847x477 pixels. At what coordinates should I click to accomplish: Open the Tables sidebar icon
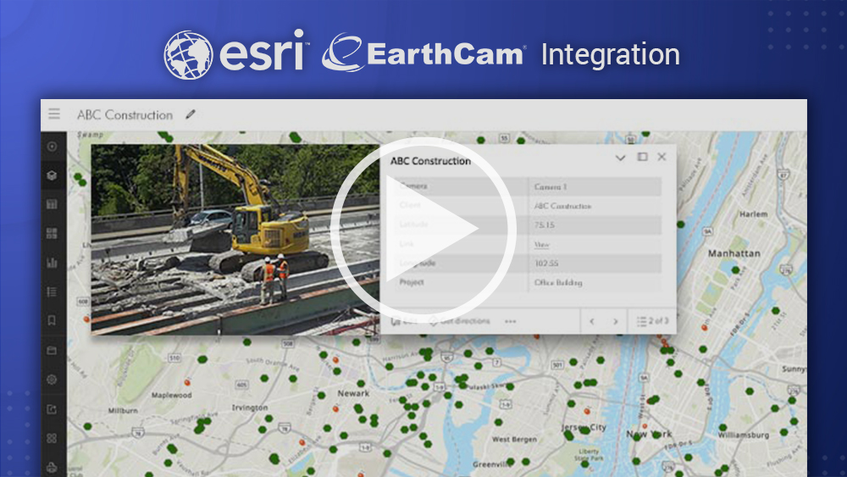coord(52,204)
